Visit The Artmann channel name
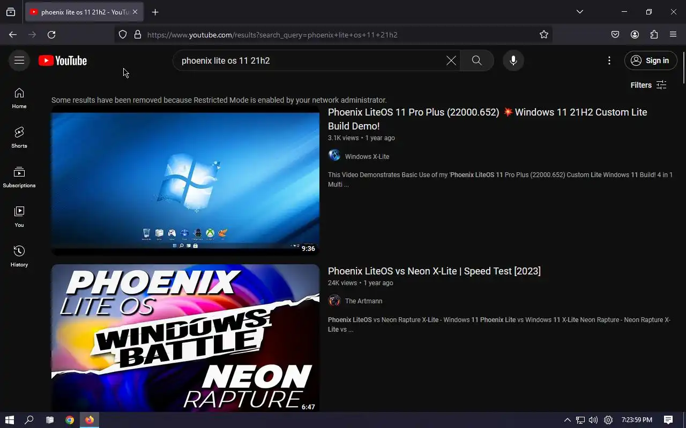This screenshot has height=428, width=686. 364,301
